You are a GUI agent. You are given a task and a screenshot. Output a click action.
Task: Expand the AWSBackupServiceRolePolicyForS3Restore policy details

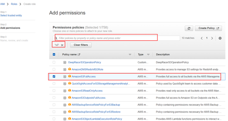(x=65, y=112)
